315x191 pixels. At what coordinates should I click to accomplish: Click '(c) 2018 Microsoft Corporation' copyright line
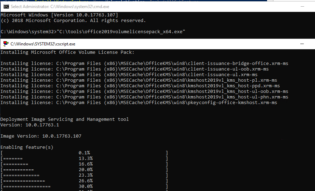[x=73, y=21]
